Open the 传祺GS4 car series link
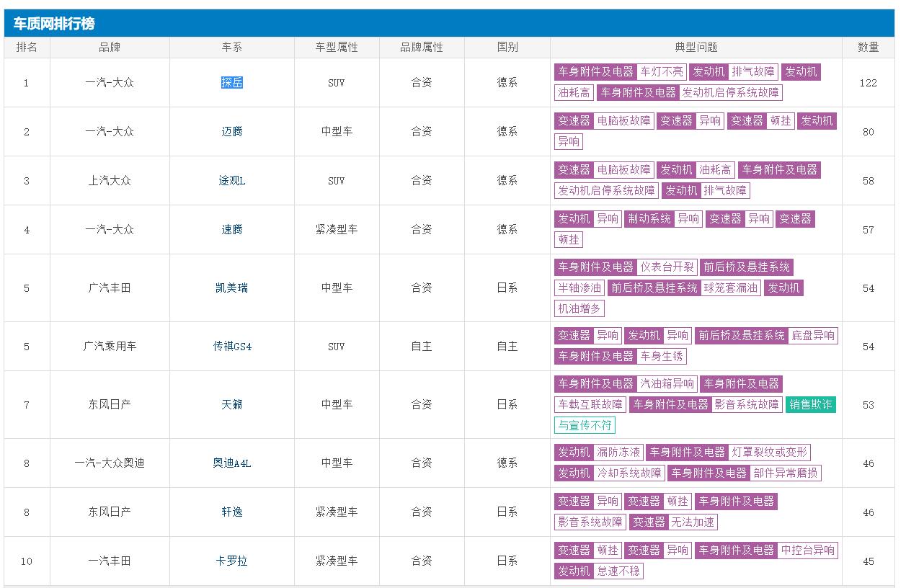This screenshot has height=588, width=906. coord(232,347)
